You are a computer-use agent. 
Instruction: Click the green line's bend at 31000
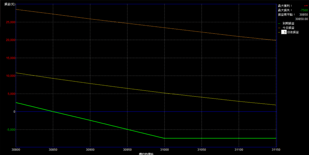[164, 138]
